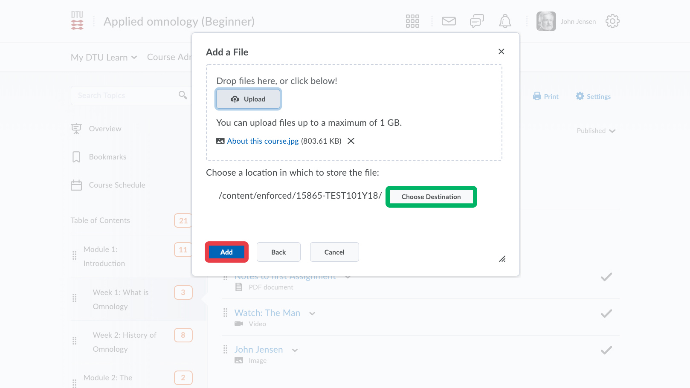Toggle completion checkmark on John Jensen image item

[606, 350]
